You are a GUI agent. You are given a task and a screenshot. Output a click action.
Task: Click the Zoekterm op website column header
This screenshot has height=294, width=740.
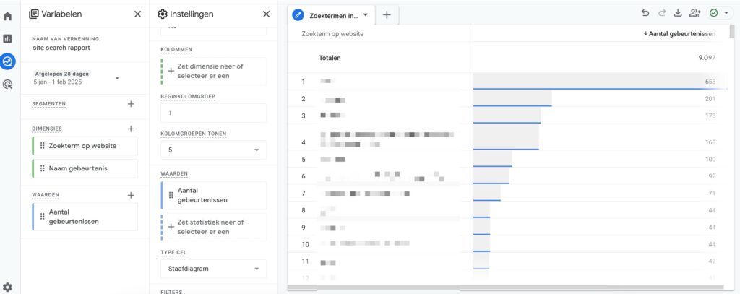pyautogui.click(x=332, y=33)
